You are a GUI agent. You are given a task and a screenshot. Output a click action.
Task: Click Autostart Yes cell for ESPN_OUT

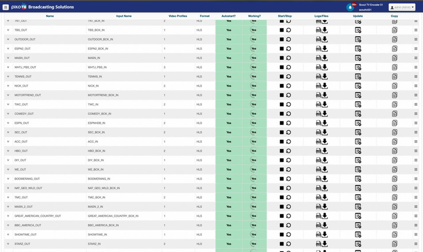point(229,123)
